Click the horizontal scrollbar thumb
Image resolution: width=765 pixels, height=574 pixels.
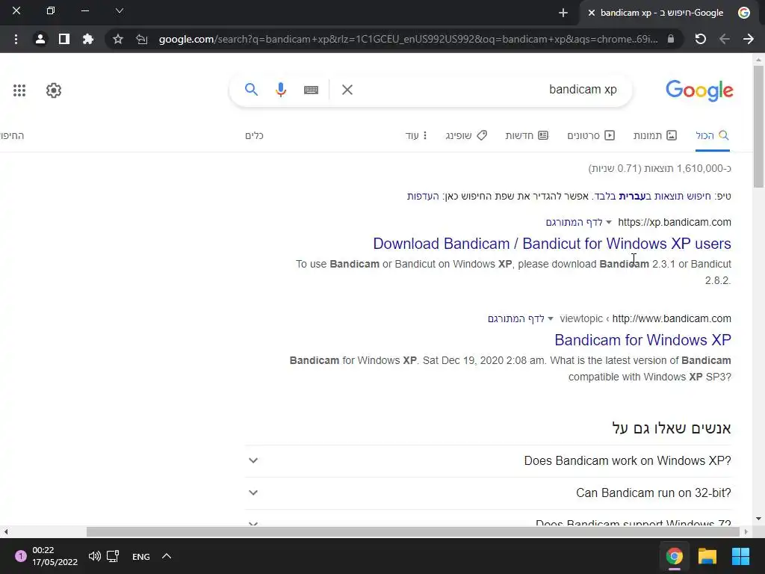coord(412,531)
